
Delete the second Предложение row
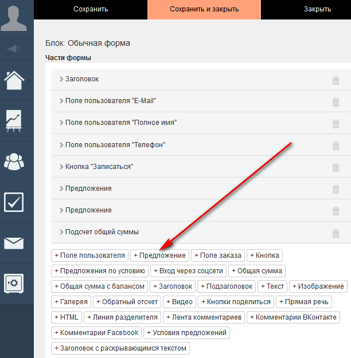[336, 211]
